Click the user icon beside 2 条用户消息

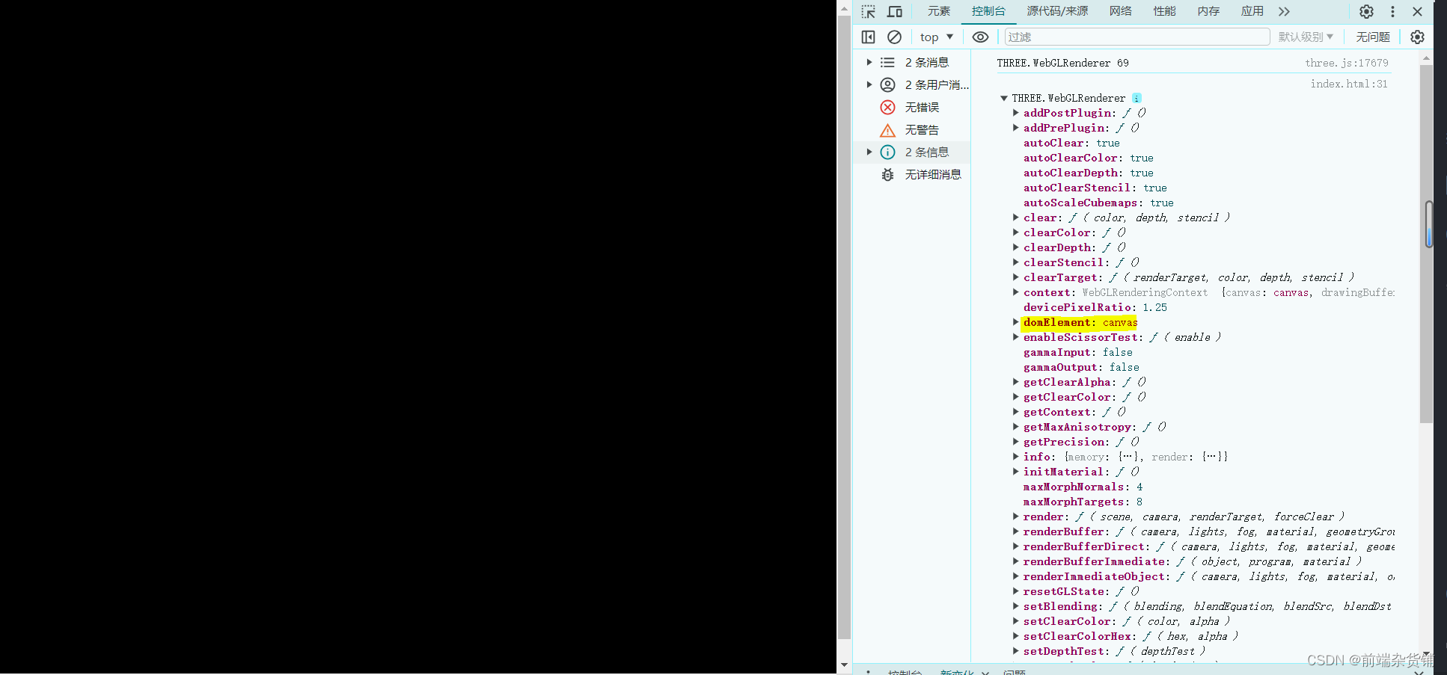click(887, 84)
